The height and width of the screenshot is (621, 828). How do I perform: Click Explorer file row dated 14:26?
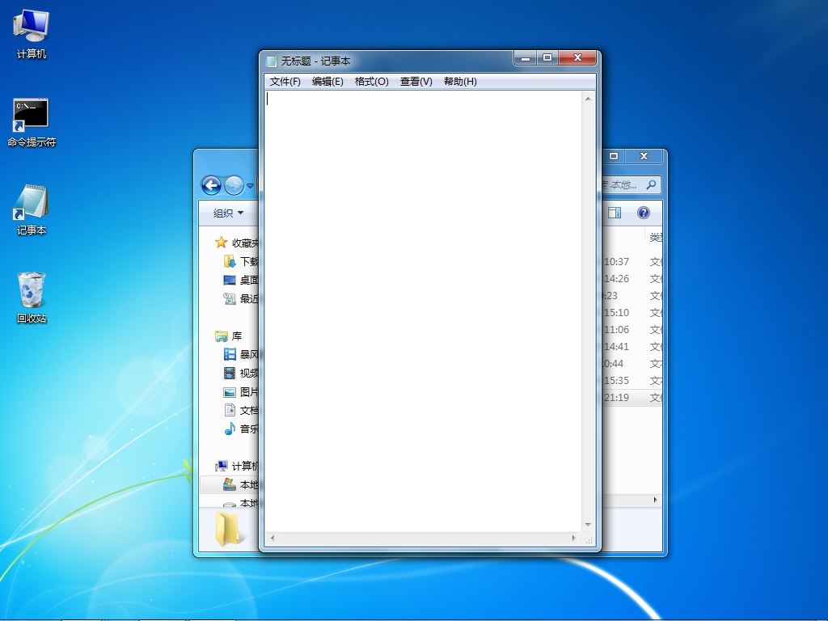[x=632, y=278]
